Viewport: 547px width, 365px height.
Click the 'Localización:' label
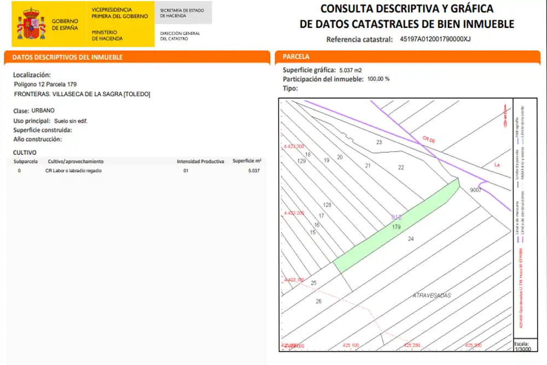(x=32, y=74)
